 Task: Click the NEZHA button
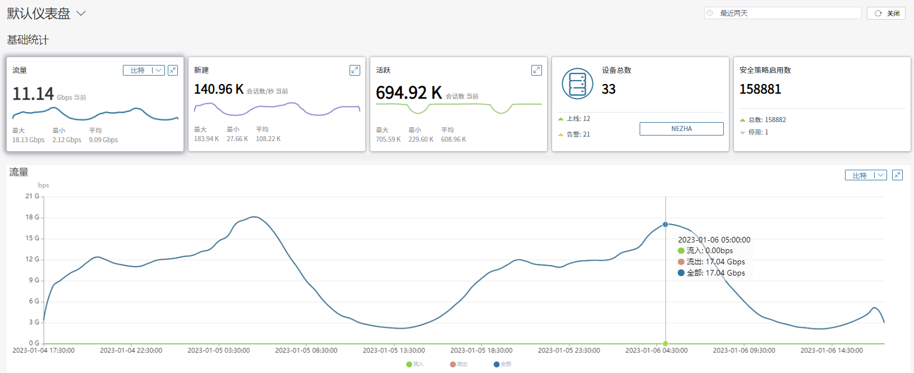pyautogui.click(x=681, y=129)
